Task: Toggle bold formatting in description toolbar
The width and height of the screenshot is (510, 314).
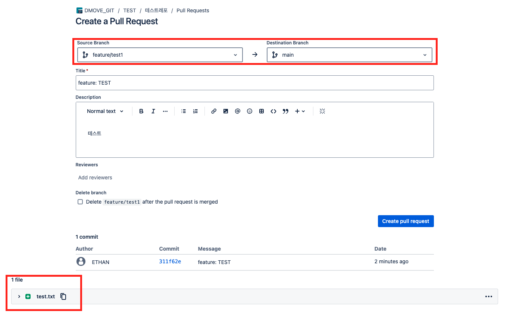Action: point(141,111)
